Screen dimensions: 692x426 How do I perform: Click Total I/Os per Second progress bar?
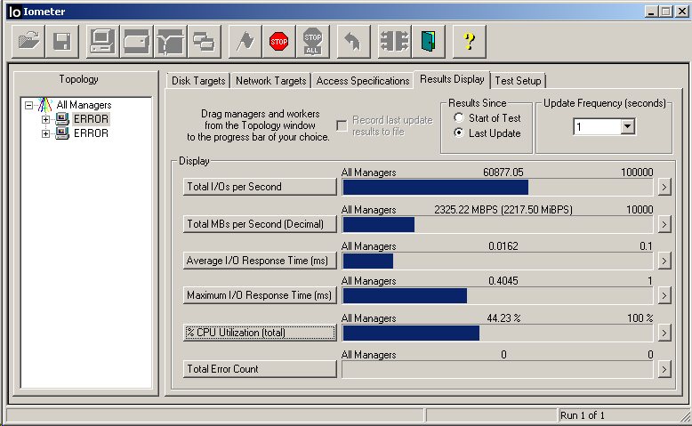(x=497, y=187)
